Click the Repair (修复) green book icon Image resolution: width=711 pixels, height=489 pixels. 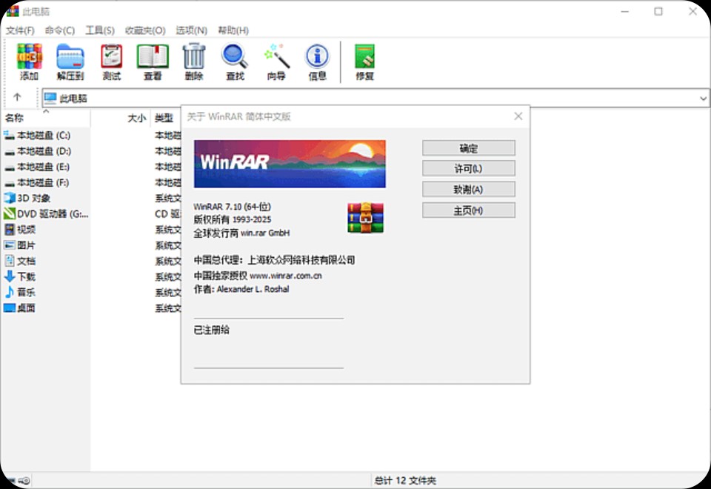[364, 57]
